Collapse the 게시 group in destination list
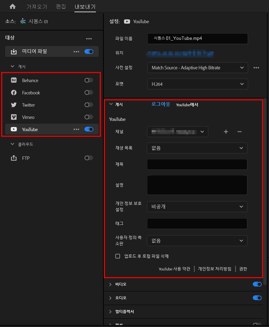This screenshot has height=327, width=269. (x=13, y=66)
